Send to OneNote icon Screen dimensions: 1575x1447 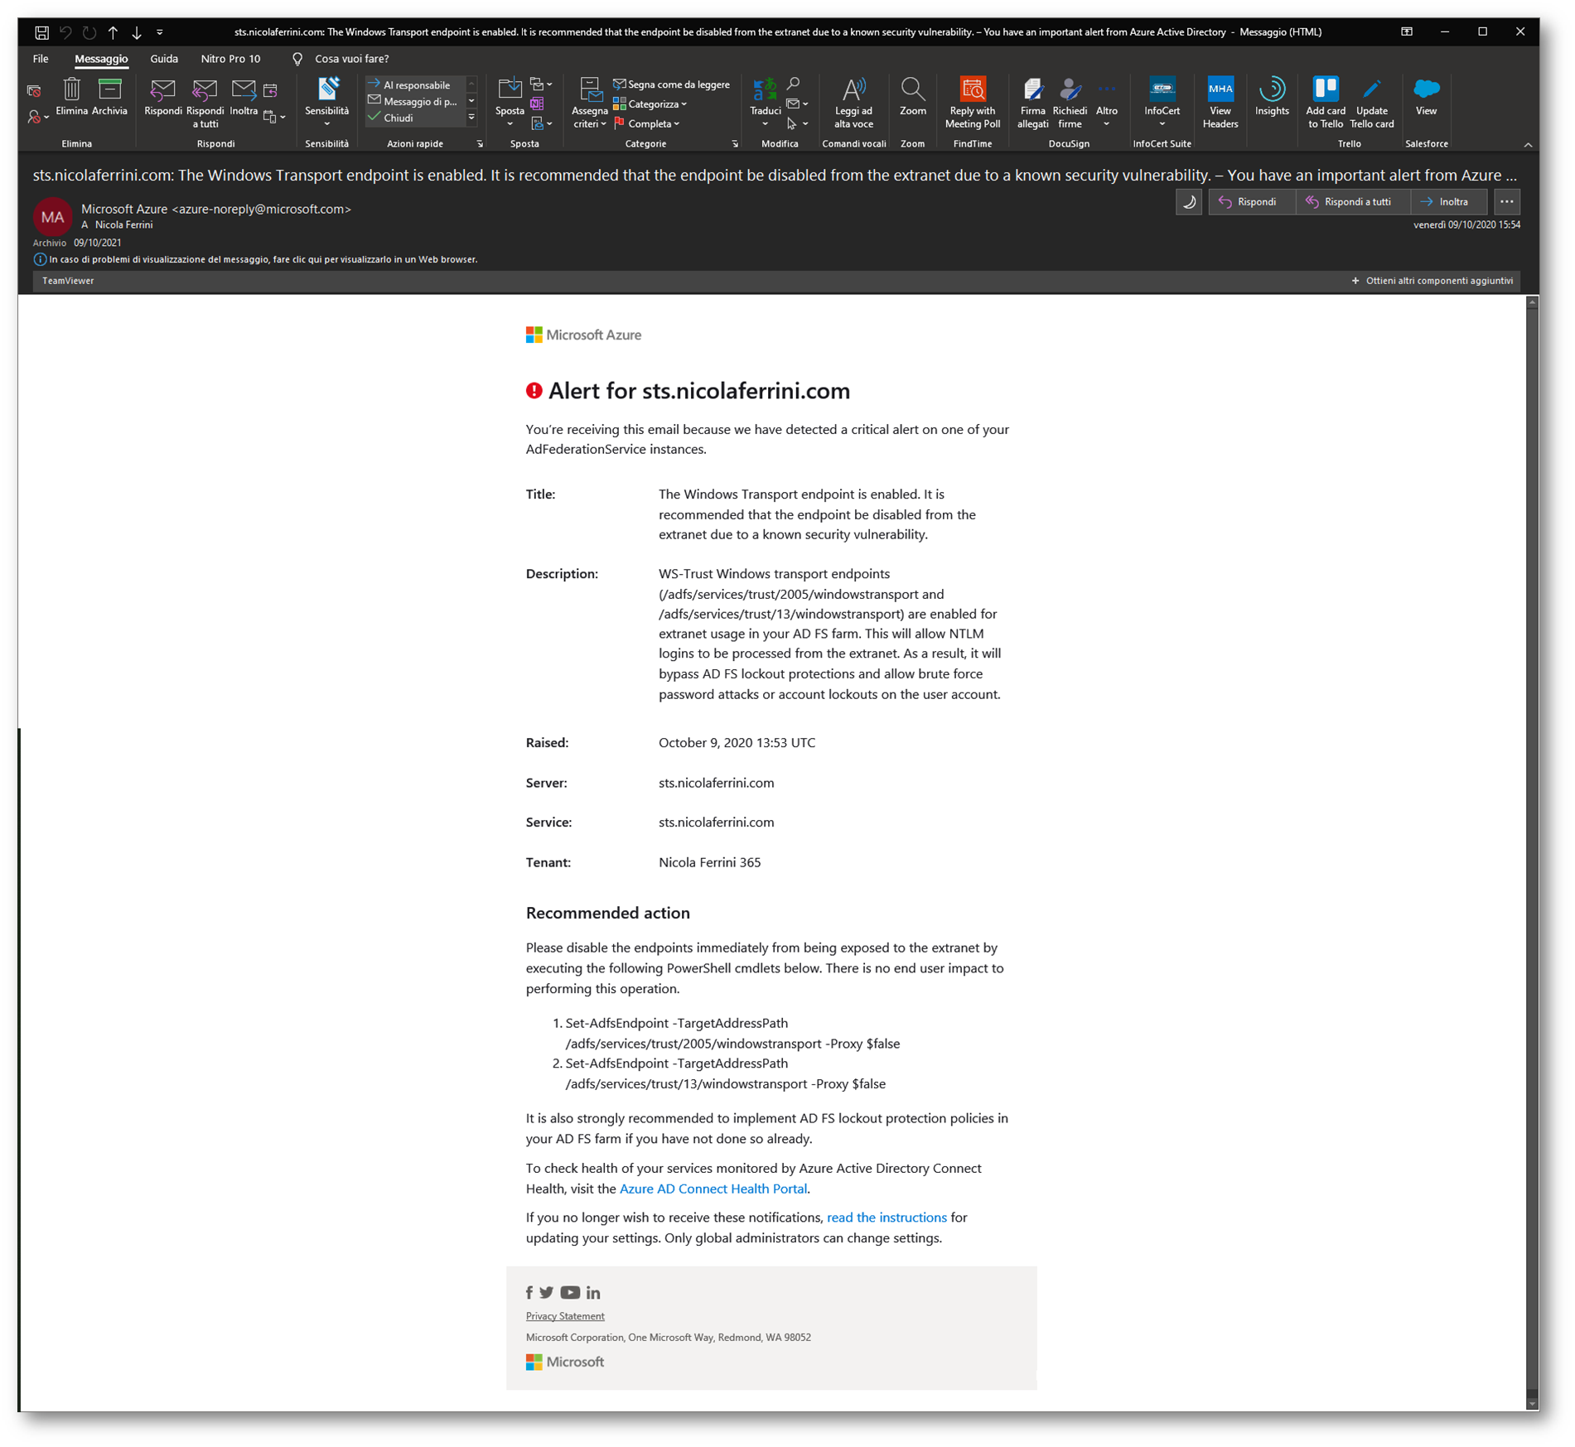point(537,104)
